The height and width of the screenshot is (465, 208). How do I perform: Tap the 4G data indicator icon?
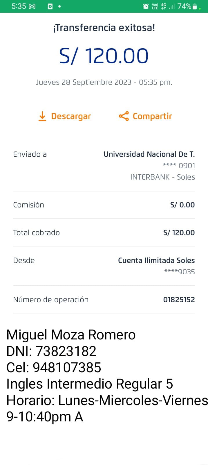(x=164, y=6)
